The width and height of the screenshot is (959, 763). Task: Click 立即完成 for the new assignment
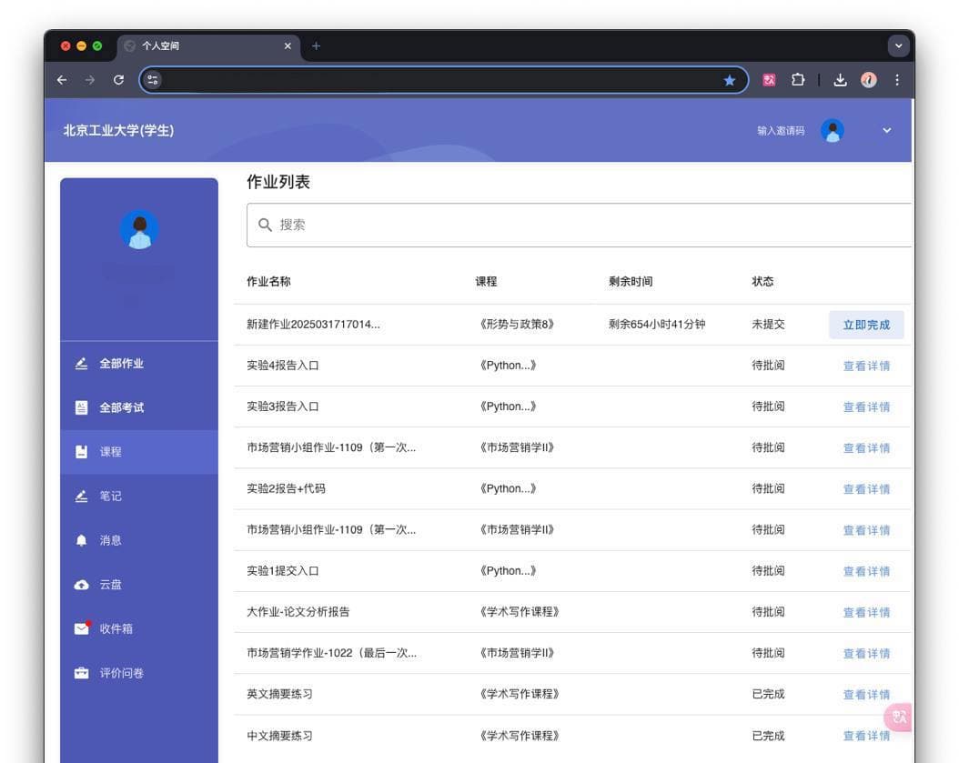[865, 324]
